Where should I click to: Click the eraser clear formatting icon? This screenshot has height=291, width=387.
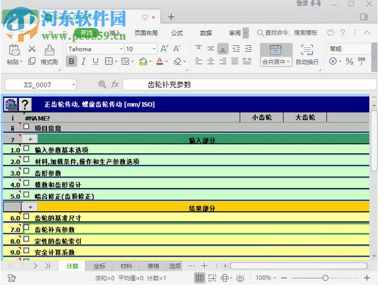point(177,61)
